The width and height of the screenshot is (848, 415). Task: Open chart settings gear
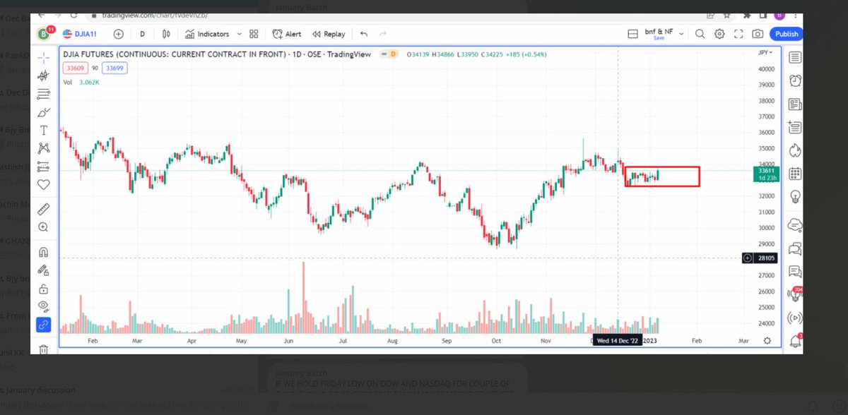pos(719,33)
